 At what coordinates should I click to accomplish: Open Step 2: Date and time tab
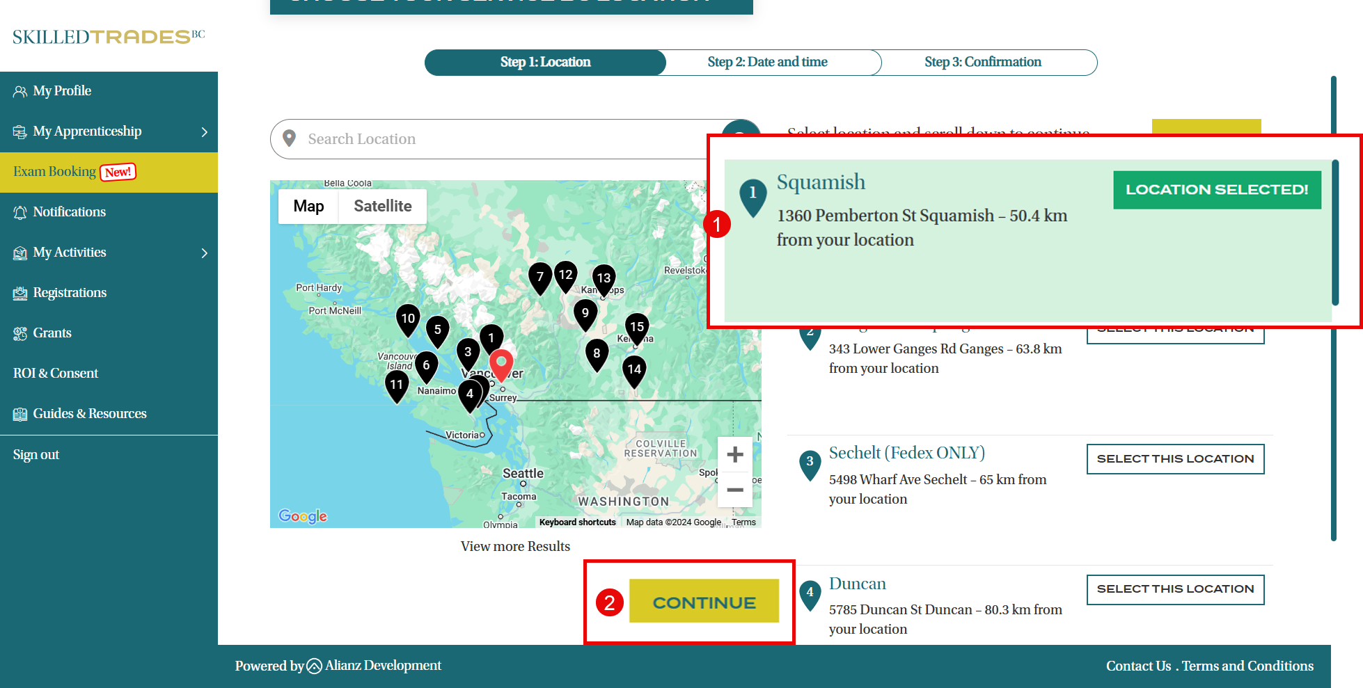pyautogui.click(x=767, y=62)
